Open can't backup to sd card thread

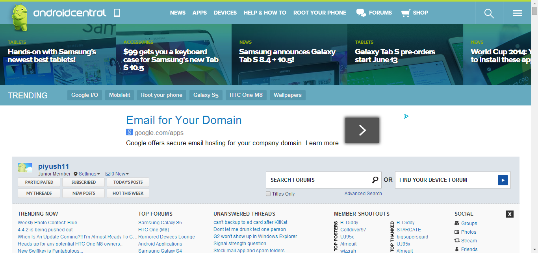click(250, 222)
